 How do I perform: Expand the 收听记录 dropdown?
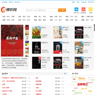point(91,2)
